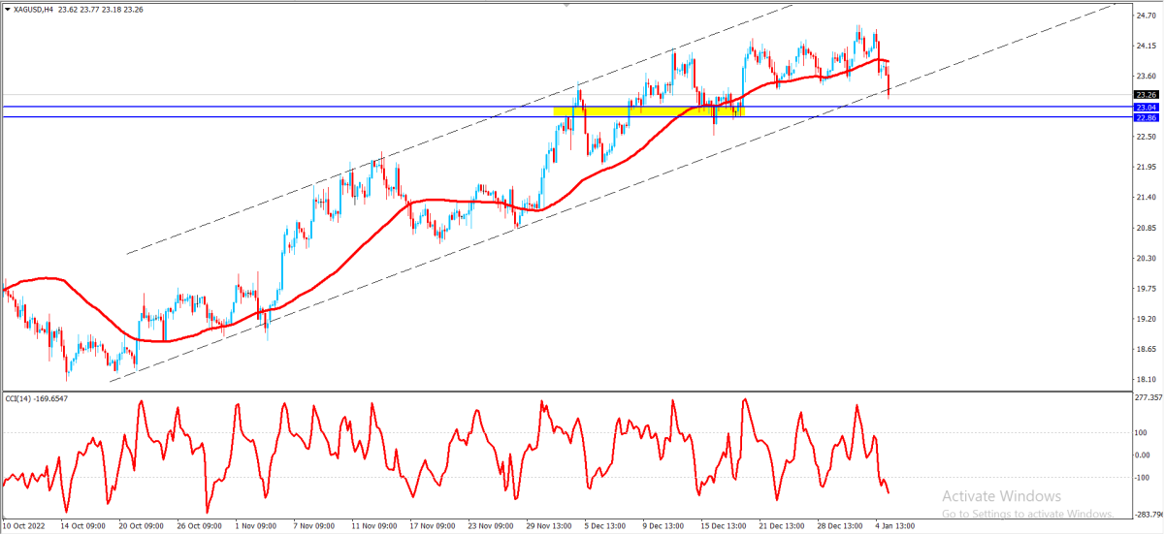The image size is (1164, 534).
Task: Click the 10 Oct 2022 date label
Action: point(25,526)
